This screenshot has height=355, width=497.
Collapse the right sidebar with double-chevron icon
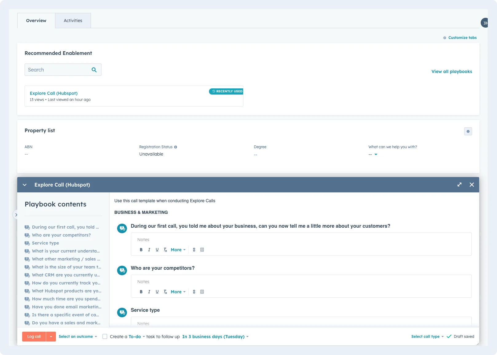(485, 23)
